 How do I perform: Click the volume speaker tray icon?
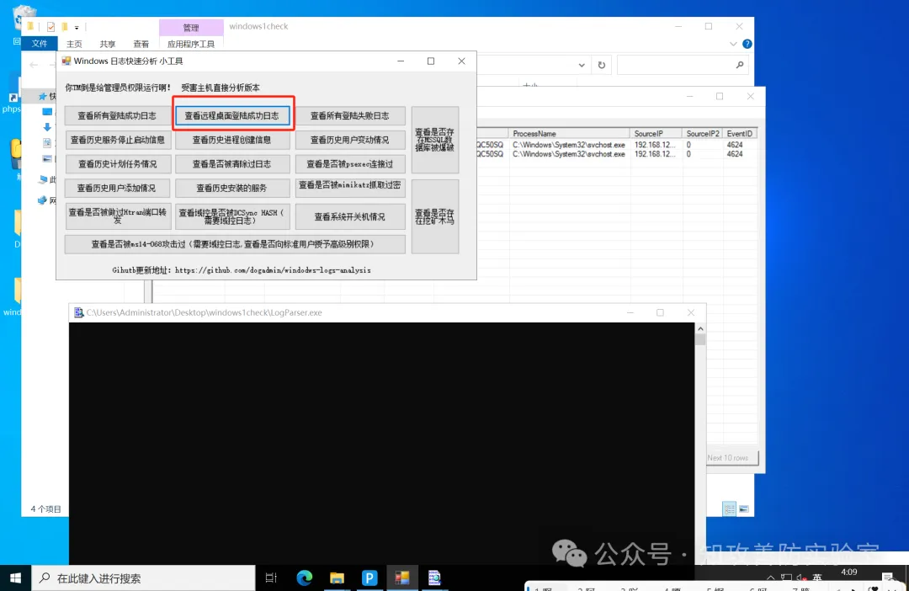tap(800, 578)
